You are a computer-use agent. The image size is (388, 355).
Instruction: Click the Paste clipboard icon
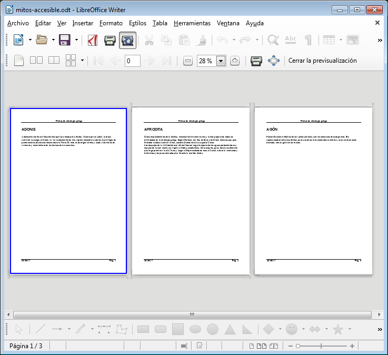184,40
